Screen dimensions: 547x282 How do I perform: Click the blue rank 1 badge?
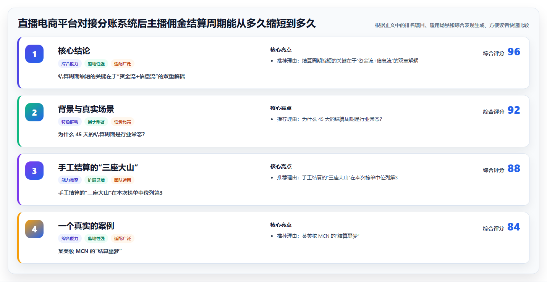click(34, 54)
